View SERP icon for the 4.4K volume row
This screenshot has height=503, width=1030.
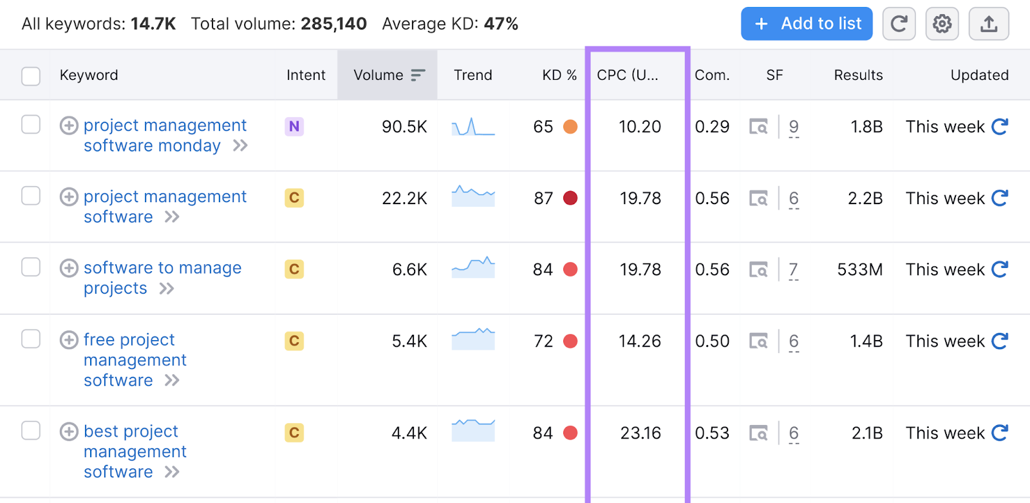coord(758,433)
